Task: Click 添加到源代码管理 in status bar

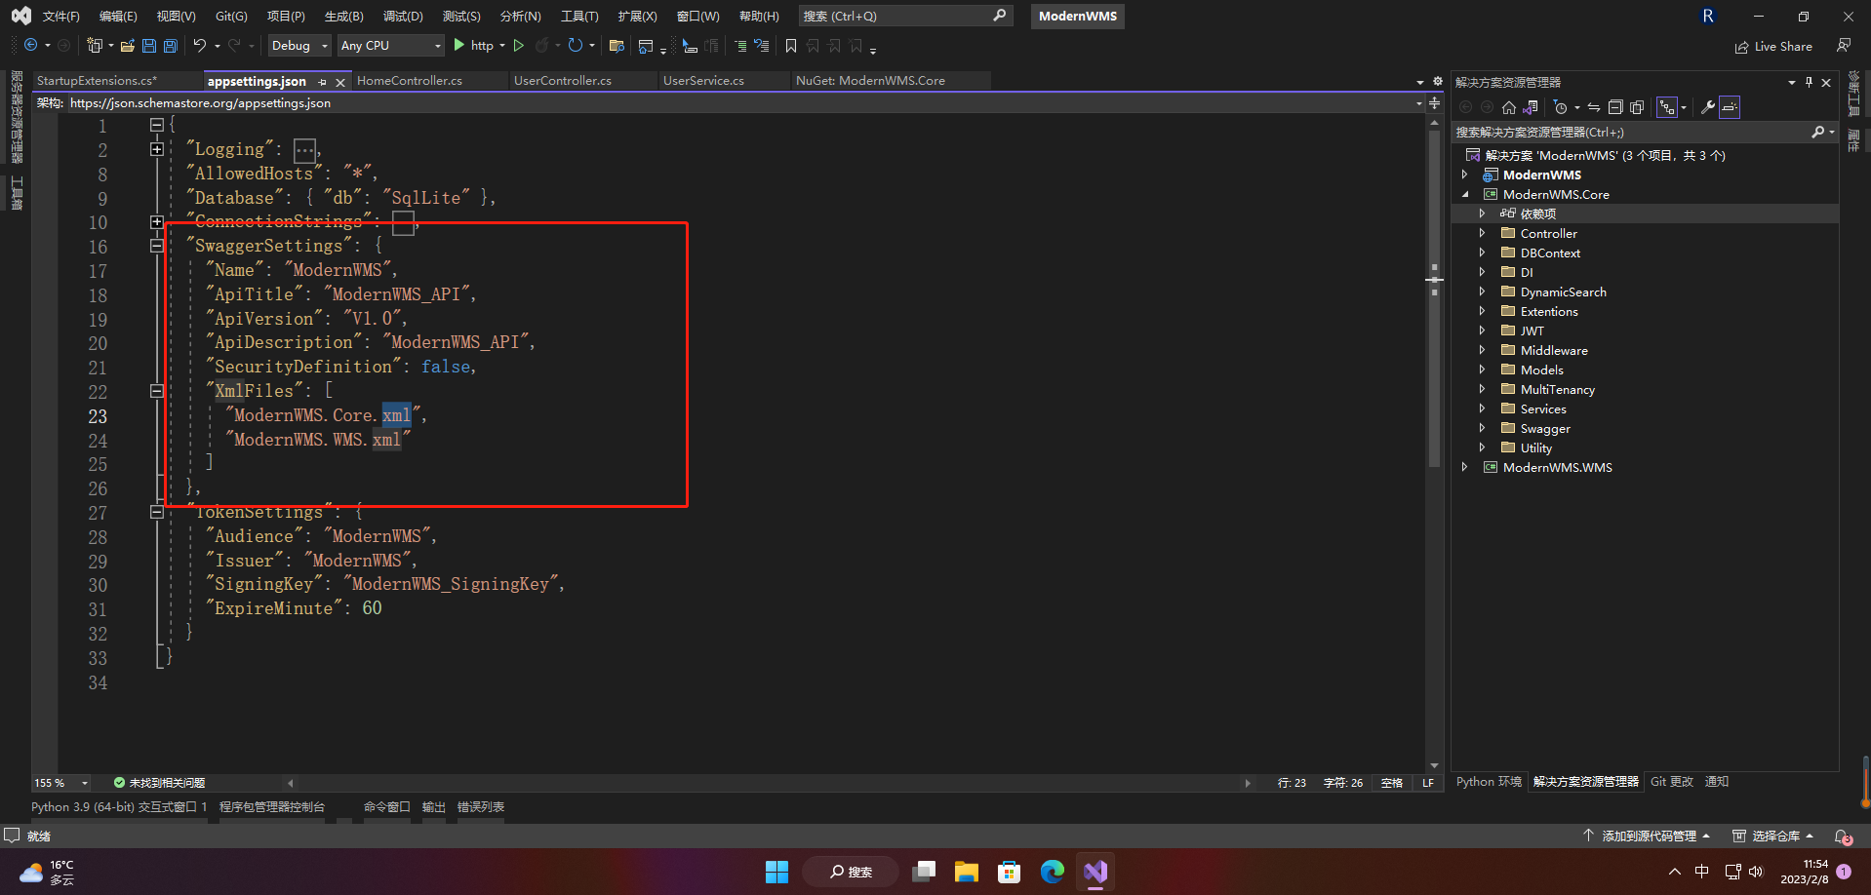Action: click(1647, 837)
